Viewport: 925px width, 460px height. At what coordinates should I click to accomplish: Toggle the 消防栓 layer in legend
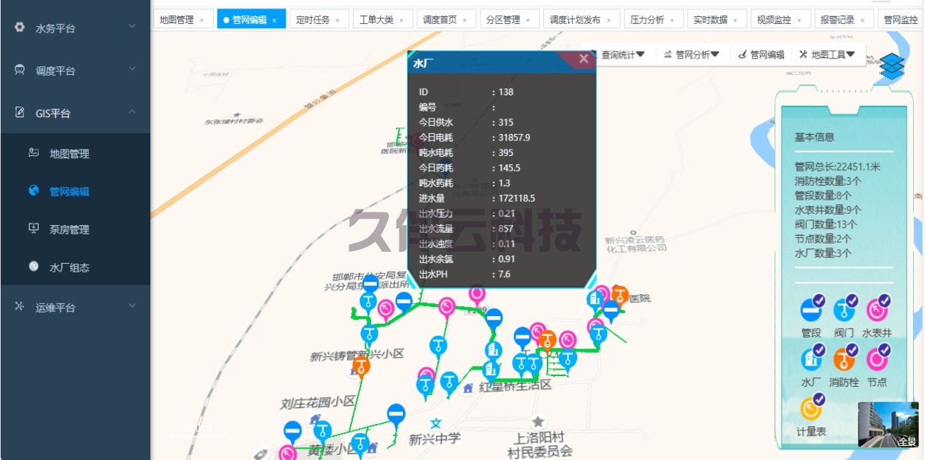coord(844,358)
